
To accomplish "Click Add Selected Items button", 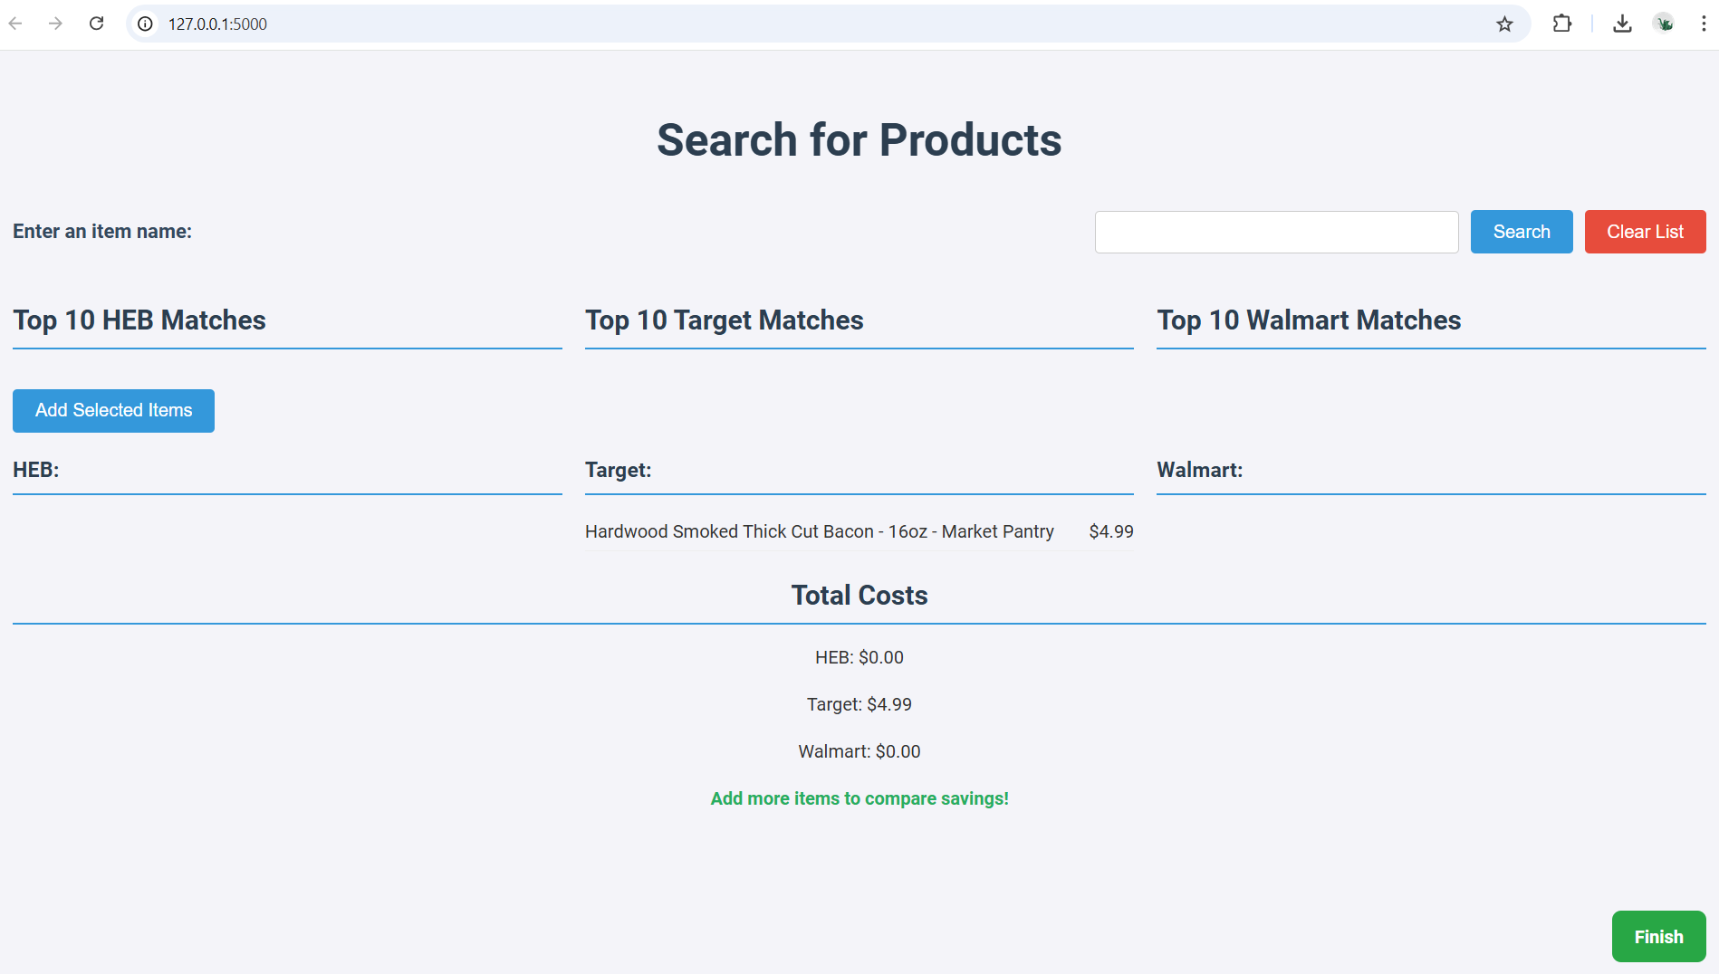I will click(113, 411).
